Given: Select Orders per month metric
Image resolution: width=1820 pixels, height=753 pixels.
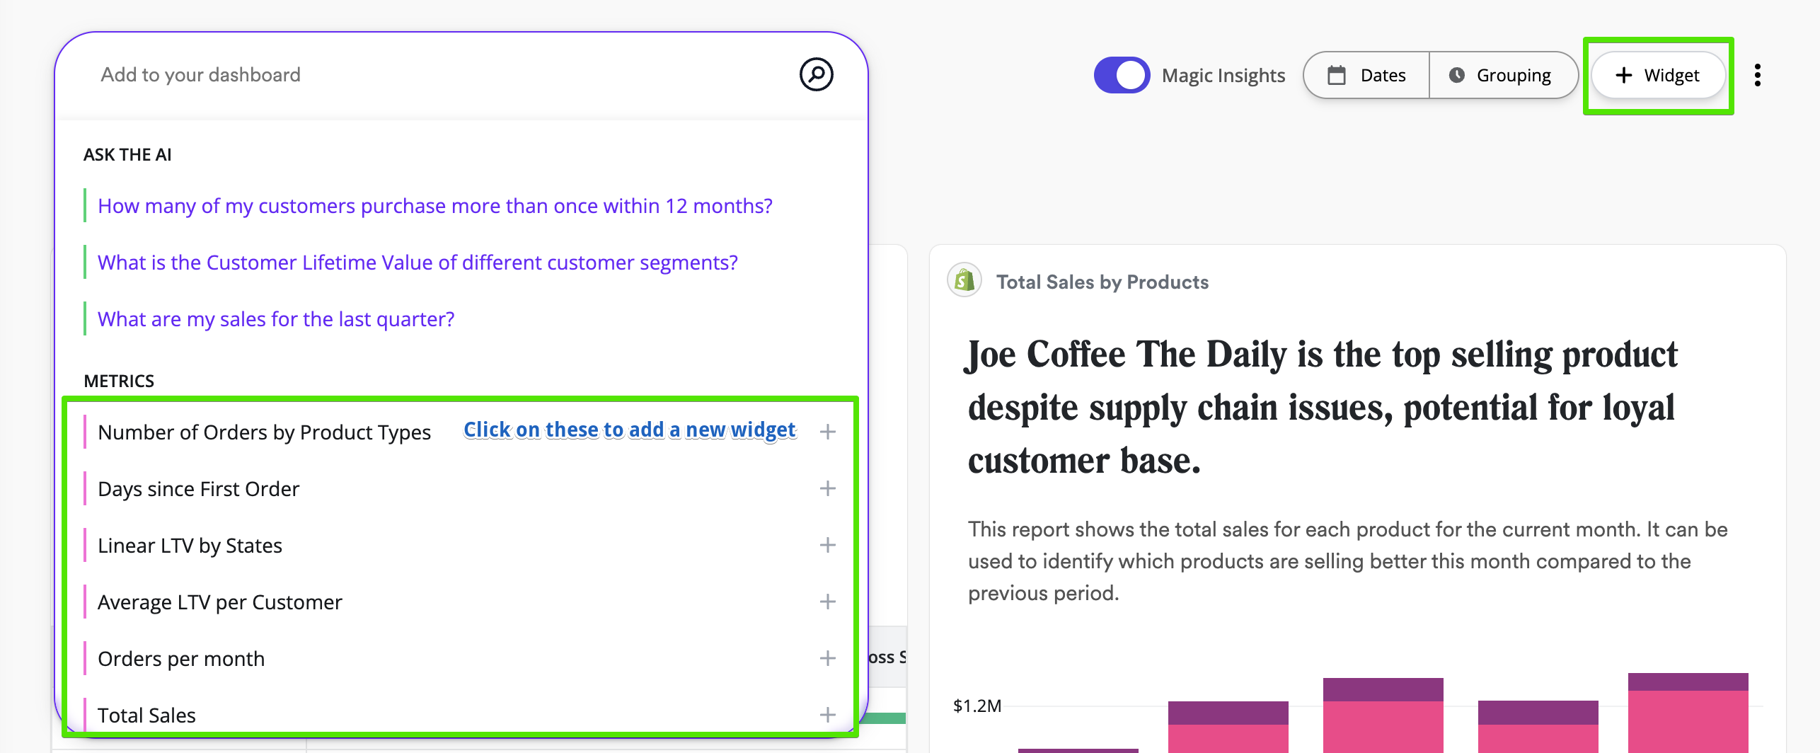Looking at the screenshot, I should point(181,659).
